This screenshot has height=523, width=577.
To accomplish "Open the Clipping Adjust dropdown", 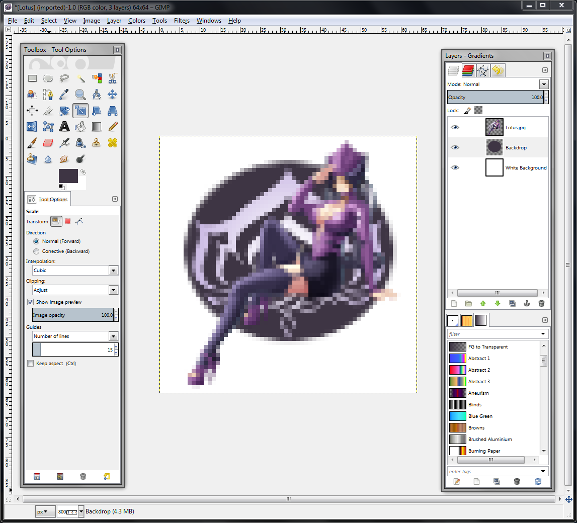I will point(75,290).
